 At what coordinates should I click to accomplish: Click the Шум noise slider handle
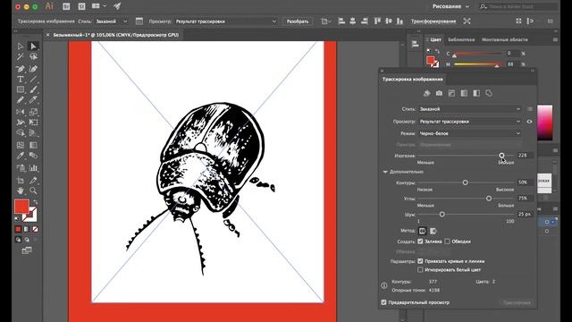tap(442, 214)
